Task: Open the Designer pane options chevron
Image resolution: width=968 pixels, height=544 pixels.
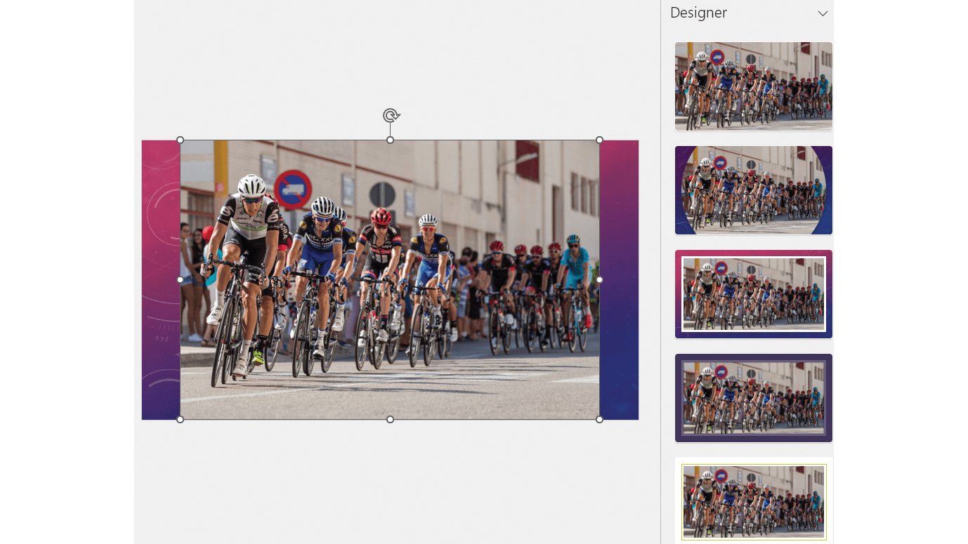Action: 823,13
